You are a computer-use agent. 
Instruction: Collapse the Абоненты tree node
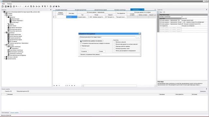pos(7,17)
